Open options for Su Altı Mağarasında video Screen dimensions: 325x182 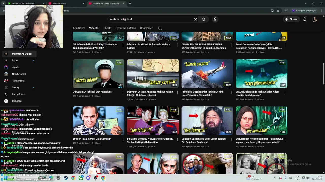286,92
